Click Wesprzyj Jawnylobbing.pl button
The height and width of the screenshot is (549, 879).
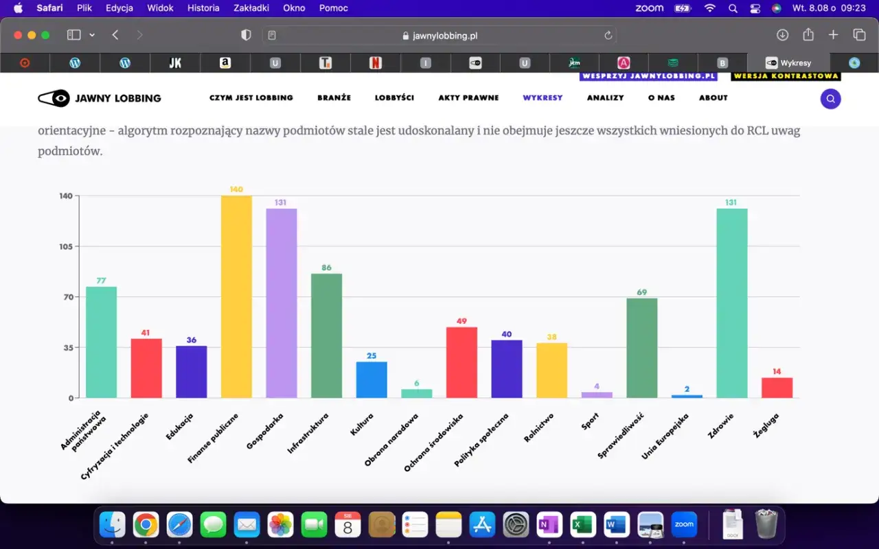(x=648, y=76)
